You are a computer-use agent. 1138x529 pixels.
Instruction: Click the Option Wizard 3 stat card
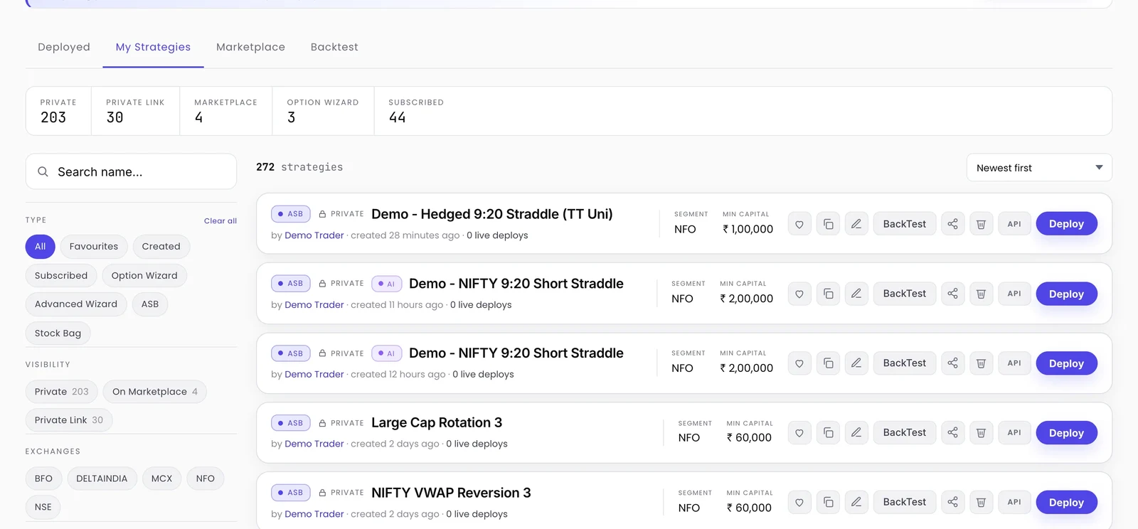coord(323,111)
